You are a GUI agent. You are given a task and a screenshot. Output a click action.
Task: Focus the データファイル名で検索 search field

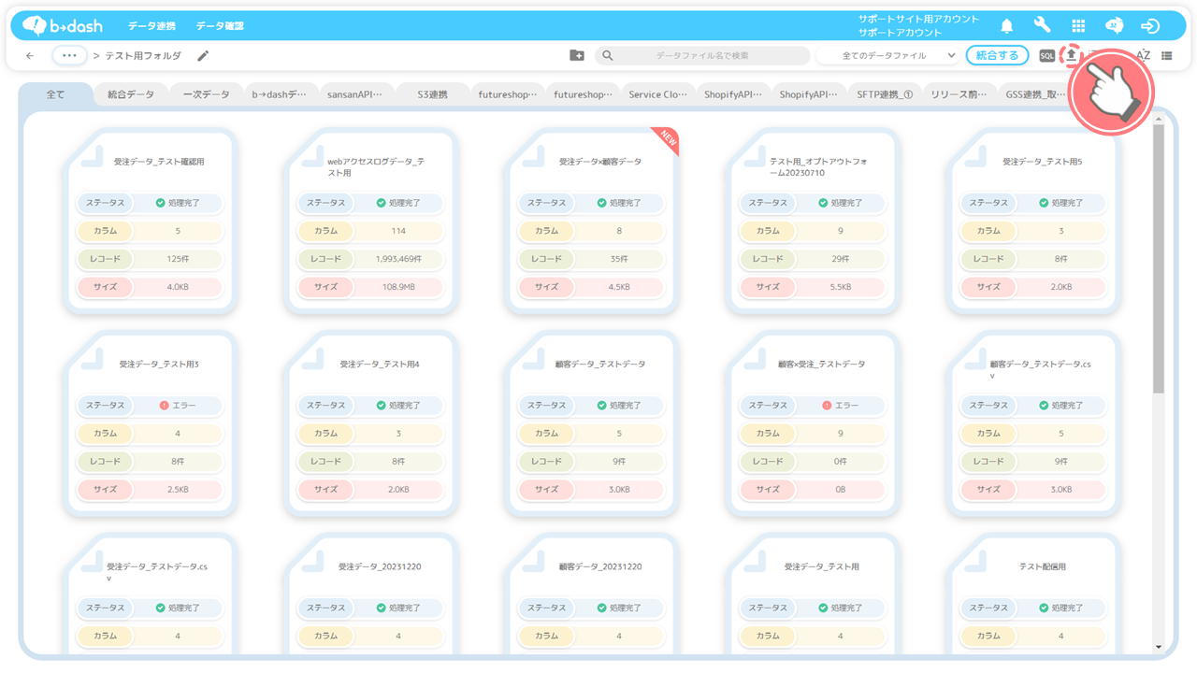pos(702,56)
